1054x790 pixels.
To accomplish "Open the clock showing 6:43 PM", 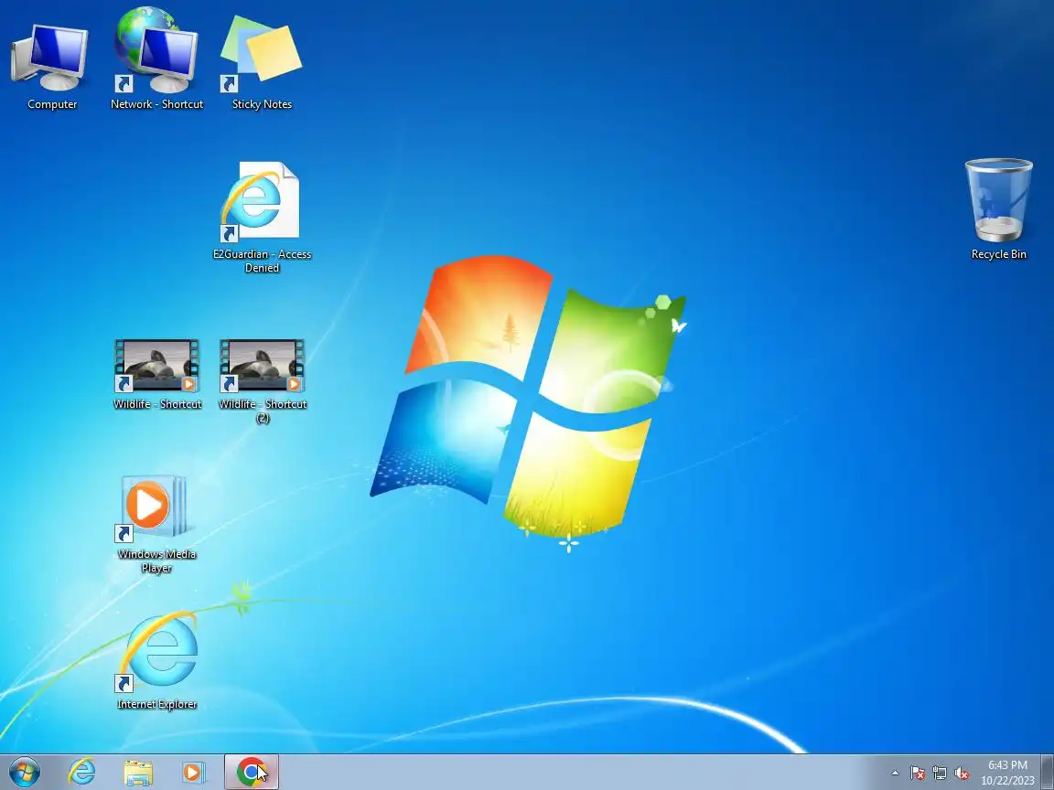I will click(x=1007, y=765).
